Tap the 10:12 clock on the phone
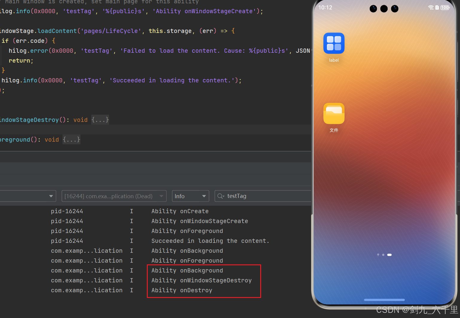Image resolution: width=460 pixels, height=318 pixels. click(x=325, y=7)
